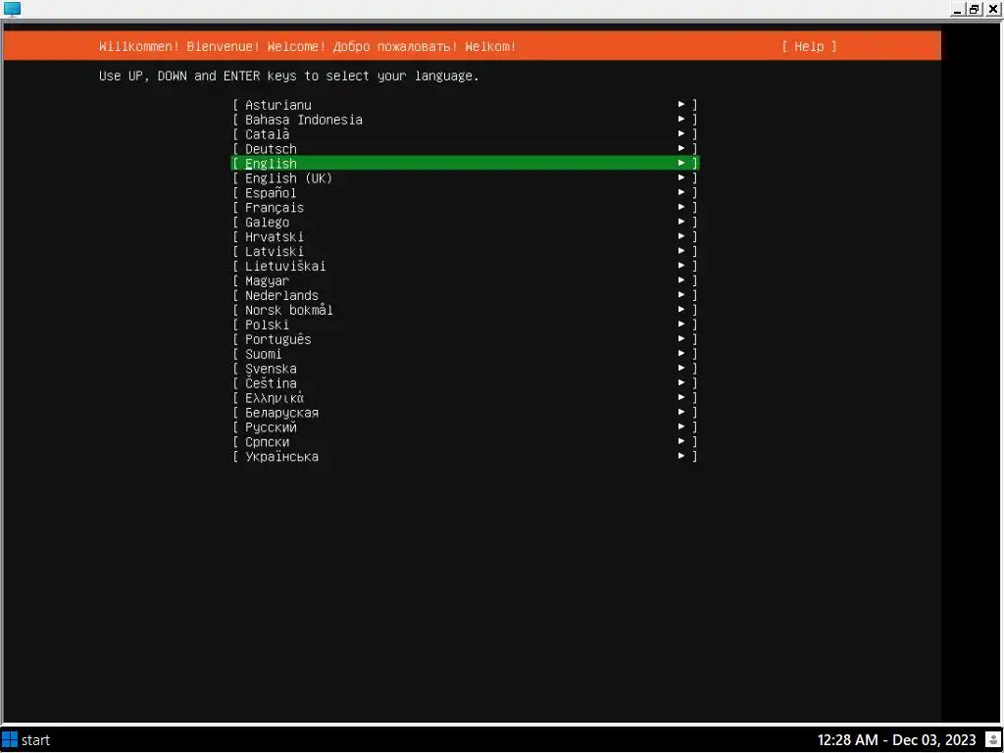Select Svenska language entry
The image size is (1004, 753).
tap(465, 369)
